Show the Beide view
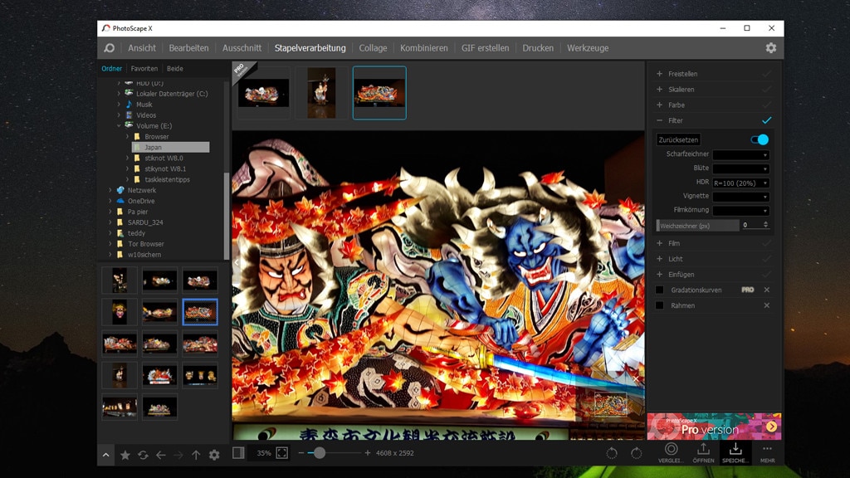850x478 pixels. click(174, 69)
